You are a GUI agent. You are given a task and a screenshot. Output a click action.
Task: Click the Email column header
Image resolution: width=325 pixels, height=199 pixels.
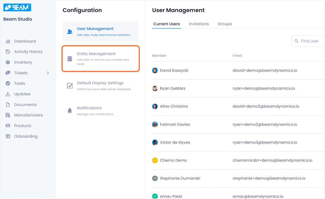pos(237,56)
